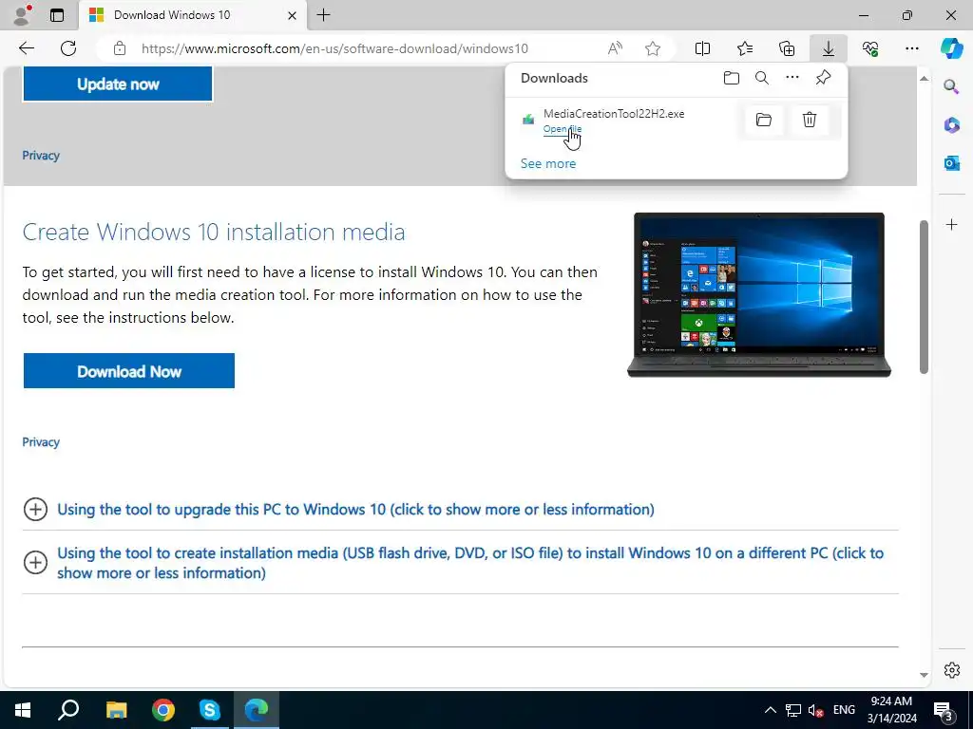Open Microsoft 365 sidebar icon

pyautogui.click(x=951, y=125)
